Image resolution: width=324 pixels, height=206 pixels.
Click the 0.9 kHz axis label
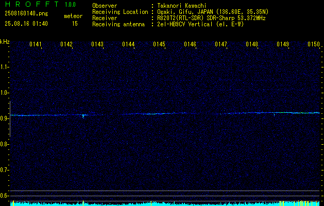pyautogui.click(x=4, y=118)
